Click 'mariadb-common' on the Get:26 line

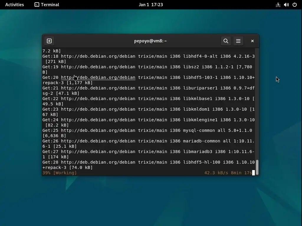click(202, 141)
